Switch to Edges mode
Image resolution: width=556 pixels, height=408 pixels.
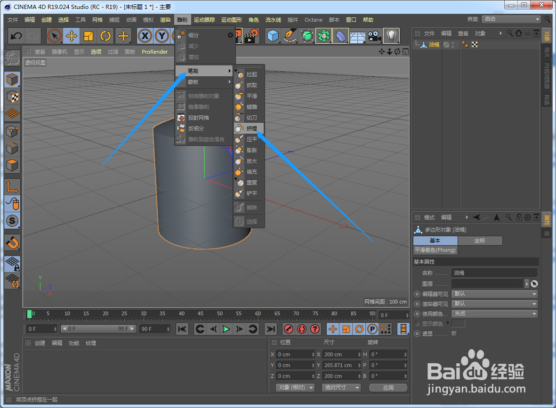coord(12,148)
